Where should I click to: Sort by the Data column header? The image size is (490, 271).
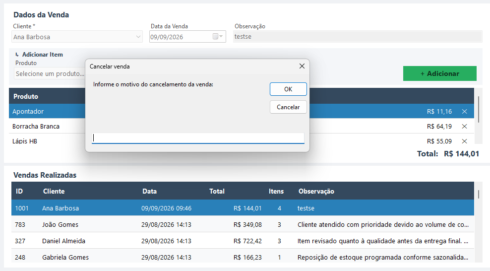pyautogui.click(x=149, y=191)
